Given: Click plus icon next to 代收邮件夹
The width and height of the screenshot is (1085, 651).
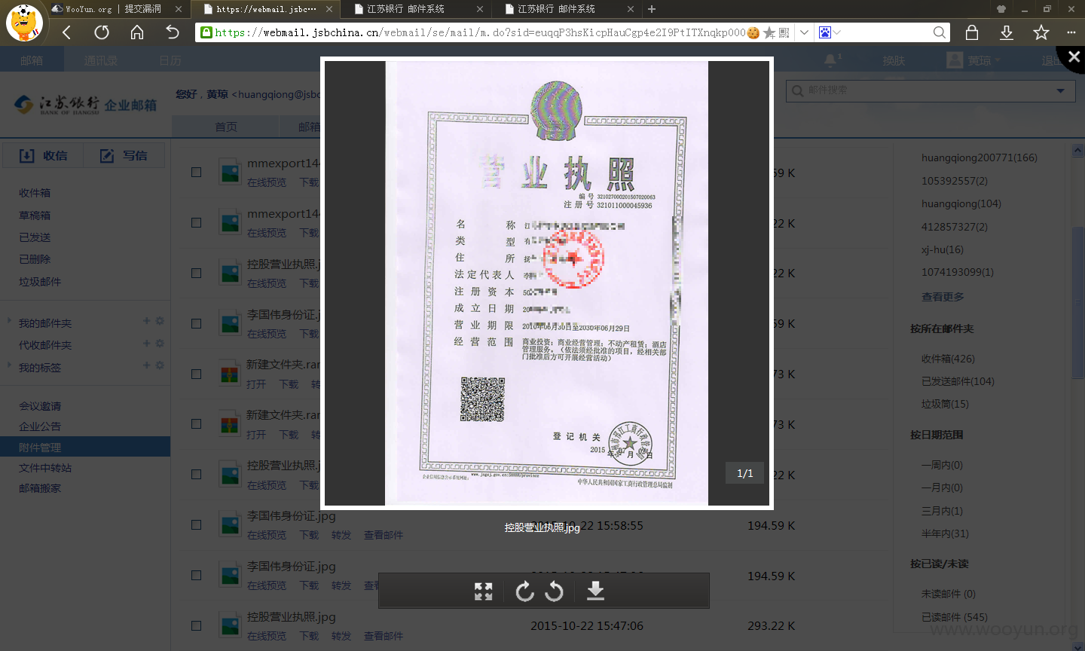Looking at the screenshot, I should (147, 344).
